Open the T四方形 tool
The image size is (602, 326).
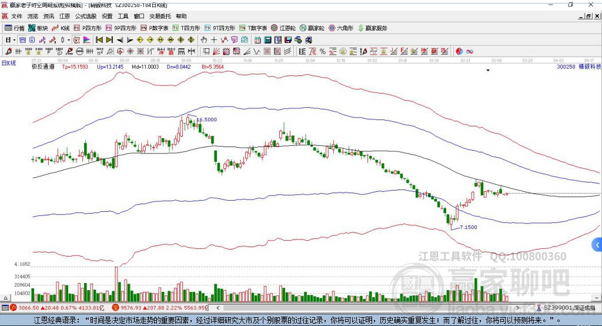point(186,28)
